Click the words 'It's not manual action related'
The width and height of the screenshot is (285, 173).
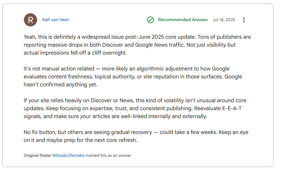point(59,69)
